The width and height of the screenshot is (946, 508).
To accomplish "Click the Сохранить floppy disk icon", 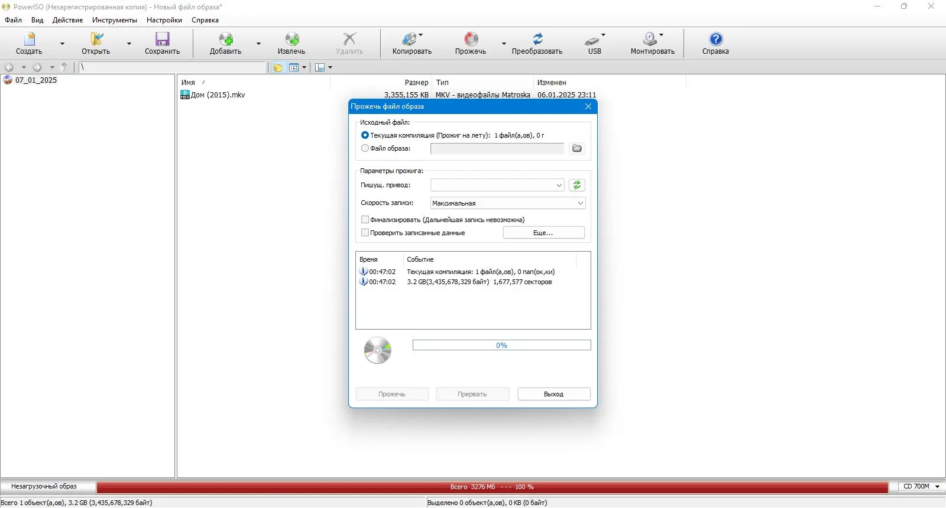I will click(x=162, y=39).
